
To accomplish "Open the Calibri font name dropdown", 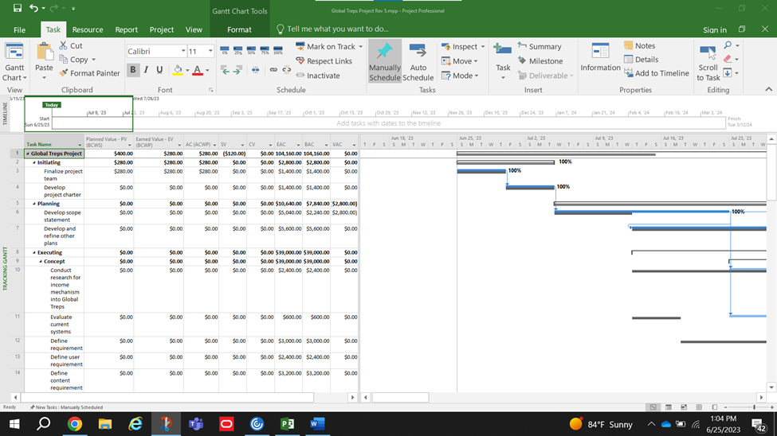I will [x=183, y=51].
